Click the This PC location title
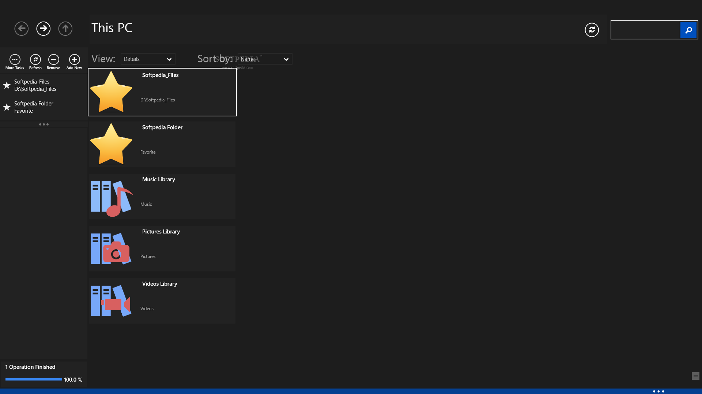 pyautogui.click(x=112, y=28)
